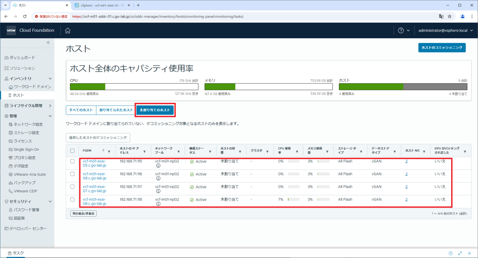
Task: Click the vmw Cloud Foundation logo
Action: [x=30, y=30]
